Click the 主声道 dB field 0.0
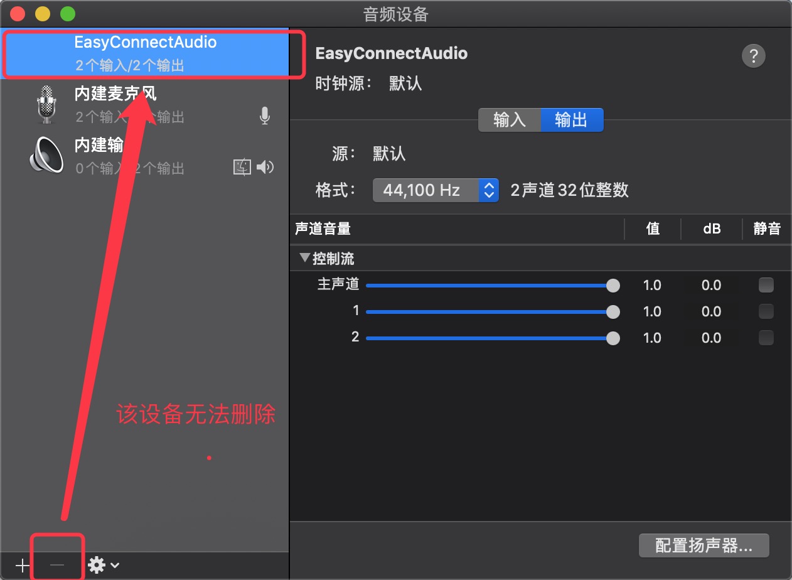 pyautogui.click(x=711, y=286)
